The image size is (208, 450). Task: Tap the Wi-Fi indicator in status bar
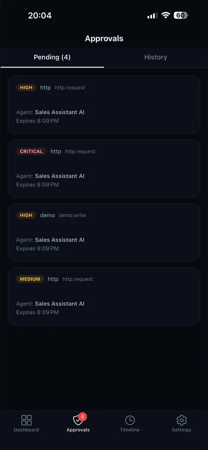click(166, 15)
